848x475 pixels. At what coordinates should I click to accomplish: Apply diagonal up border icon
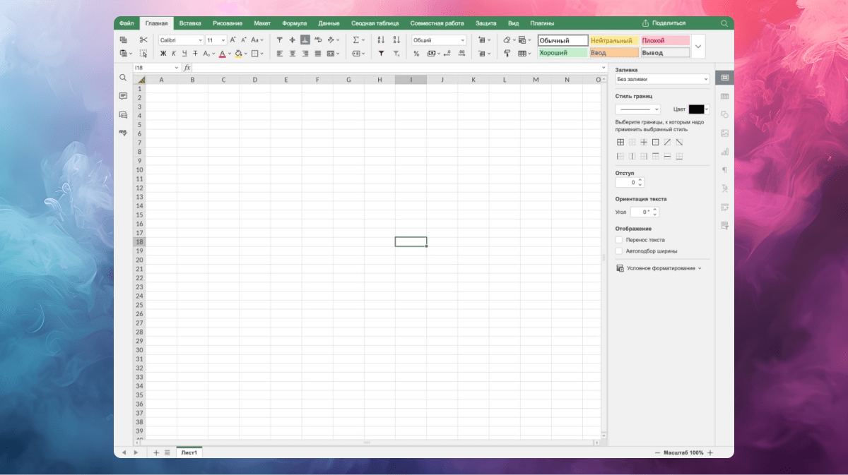click(x=667, y=142)
